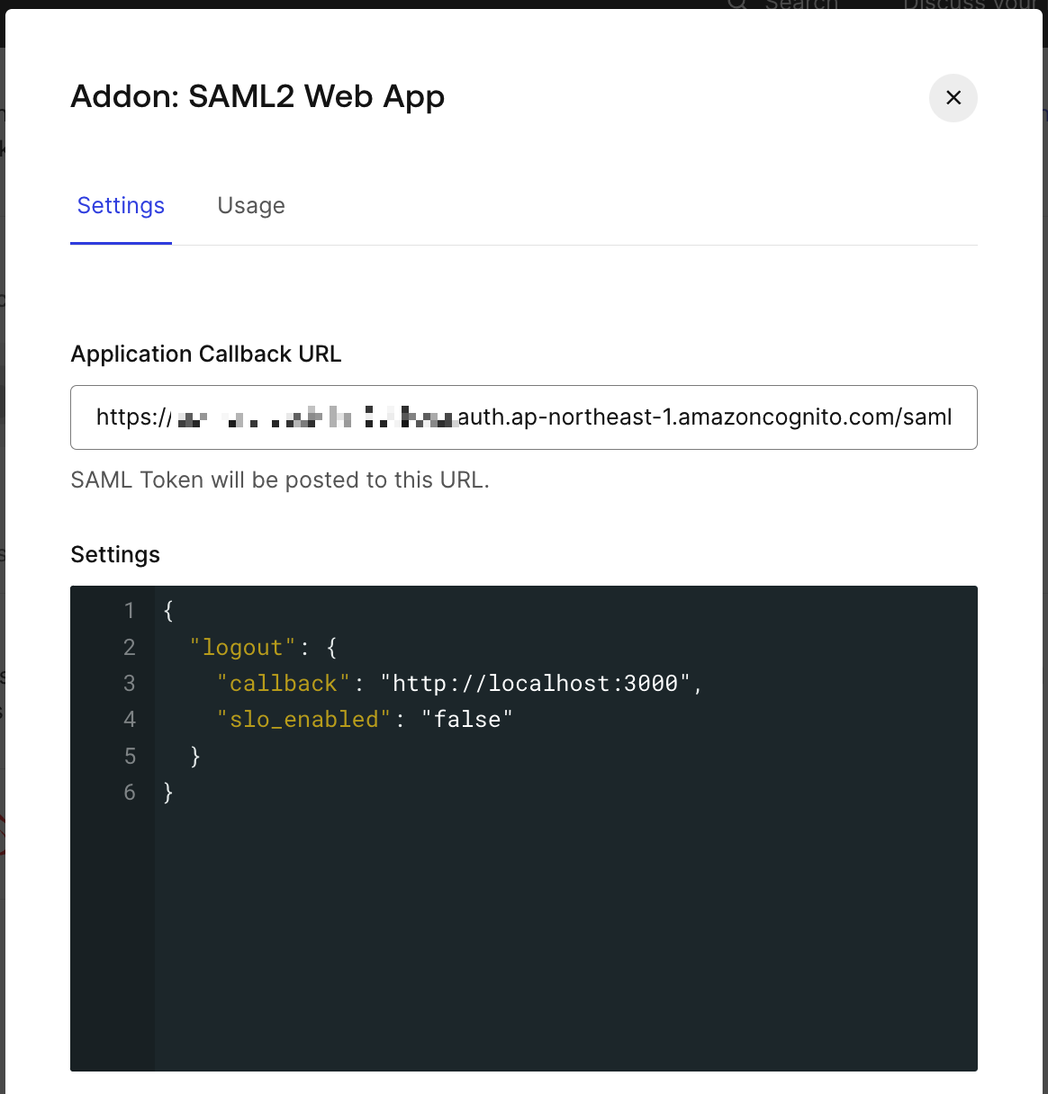Click the "false" value in the JSON
Screen dimensions: 1048x1094
pos(466,720)
